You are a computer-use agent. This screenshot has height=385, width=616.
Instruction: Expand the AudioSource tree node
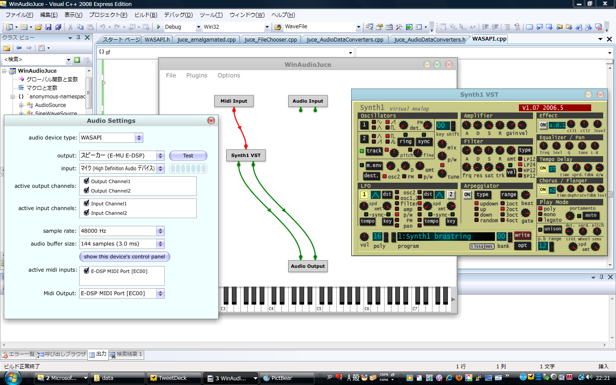tap(21, 105)
